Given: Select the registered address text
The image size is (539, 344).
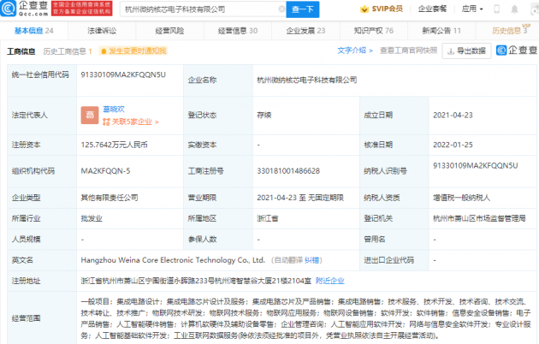Looking at the screenshot, I should 196,282.
